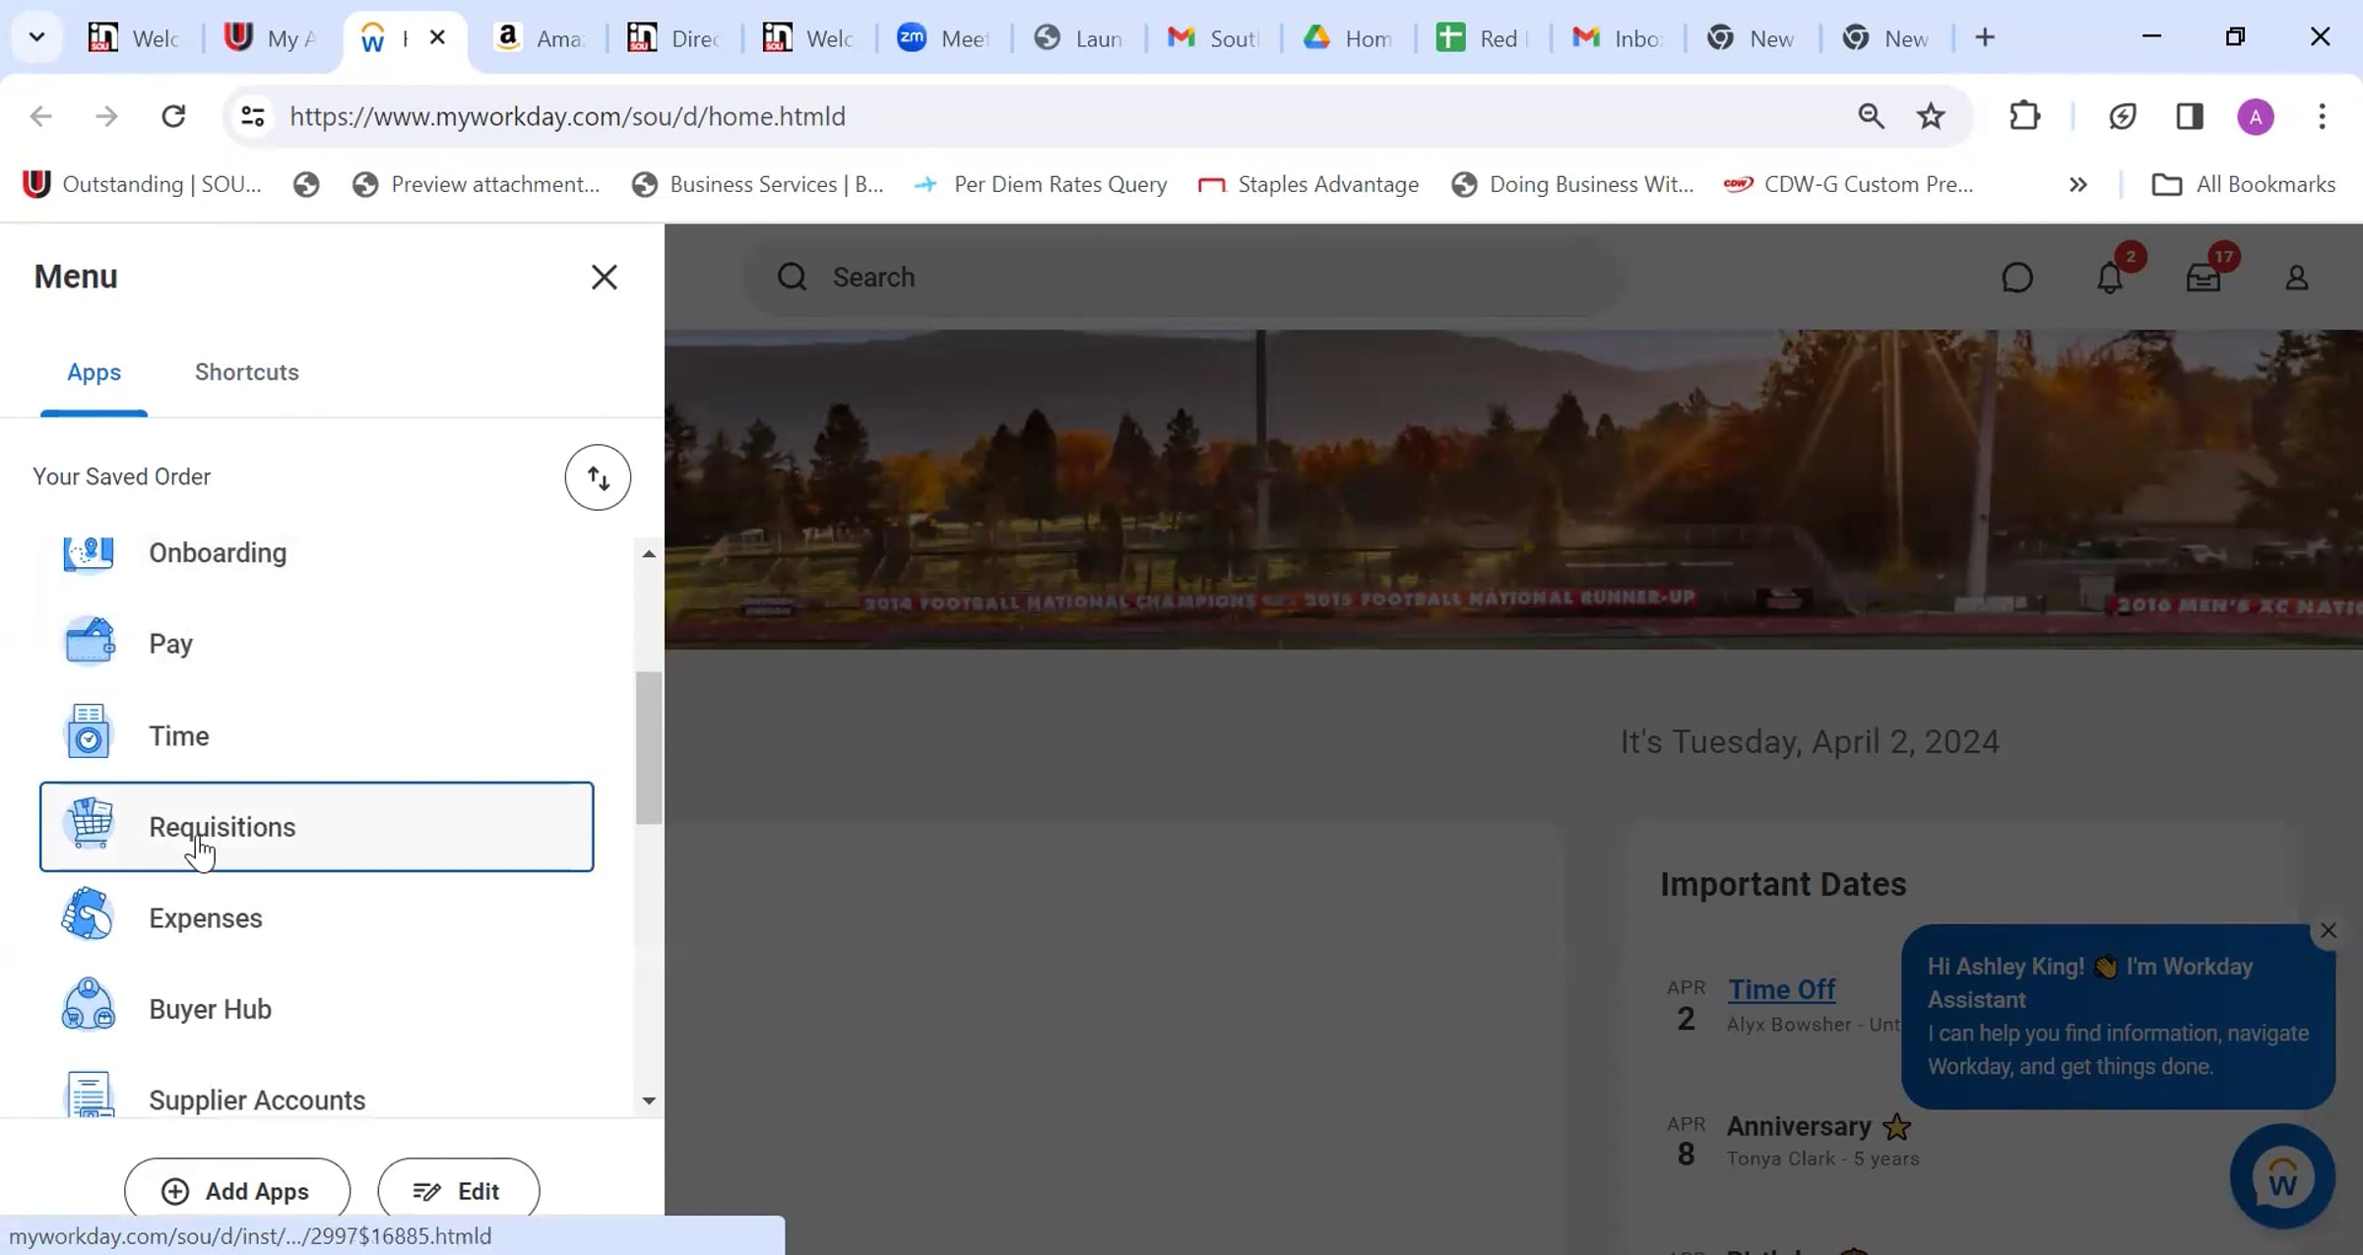Switch to the Shortcuts tab

[x=246, y=372]
